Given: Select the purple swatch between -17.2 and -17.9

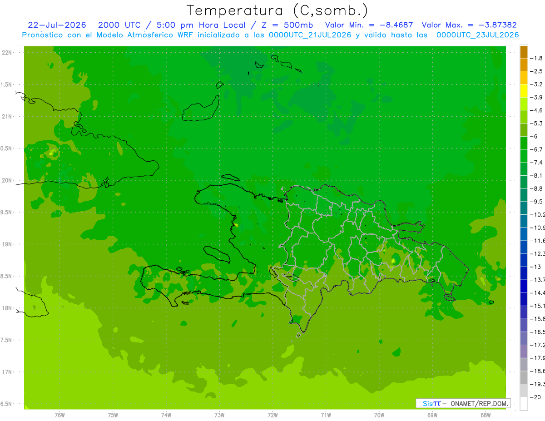Looking at the screenshot, I should [x=524, y=352].
